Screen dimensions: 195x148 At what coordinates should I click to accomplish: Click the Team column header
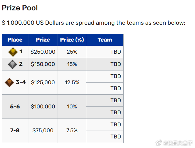point(105,40)
